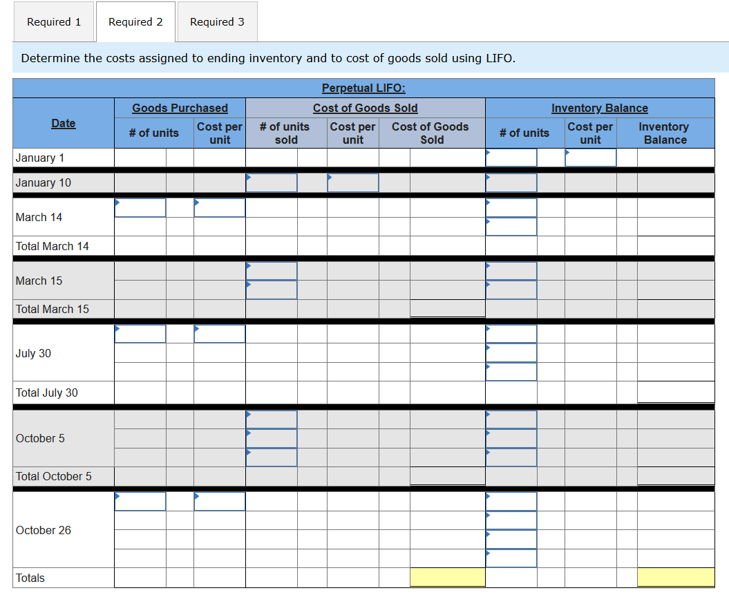The image size is (729, 595).
Task: Open the January 1 cost per unit dropdown
Action: tap(591, 157)
